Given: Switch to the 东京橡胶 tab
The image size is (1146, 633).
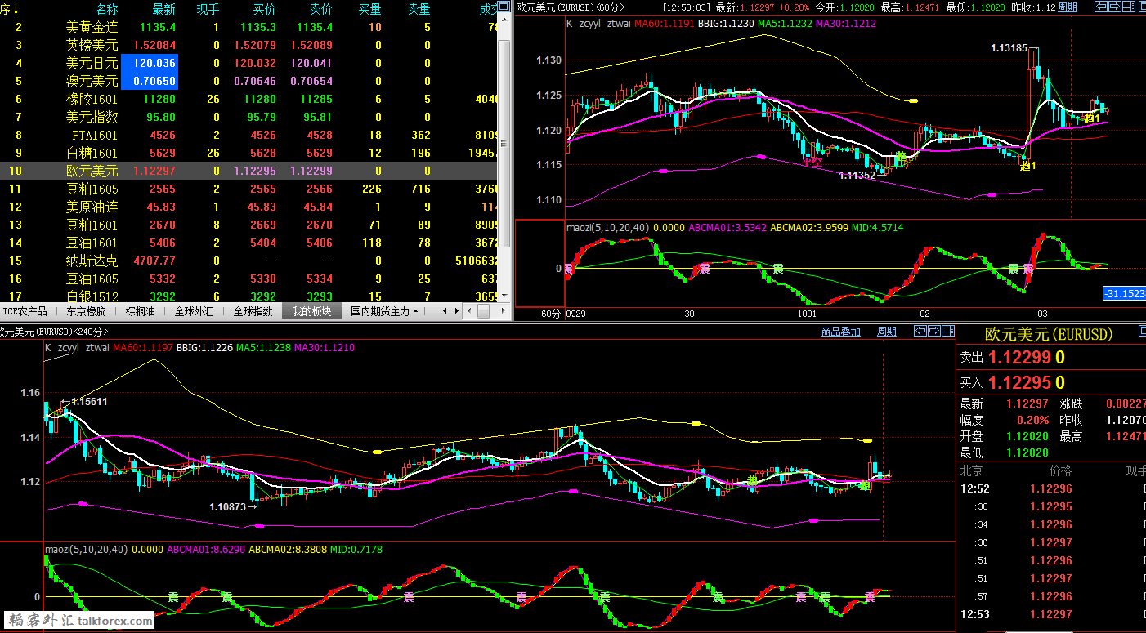Looking at the screenshot, I should (86, 311).
